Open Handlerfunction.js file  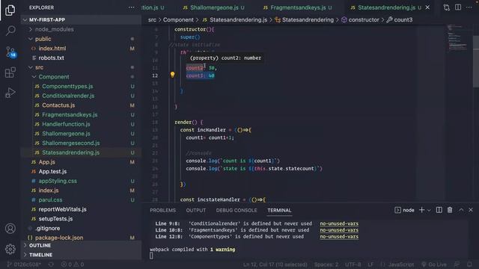pos(66,124)
